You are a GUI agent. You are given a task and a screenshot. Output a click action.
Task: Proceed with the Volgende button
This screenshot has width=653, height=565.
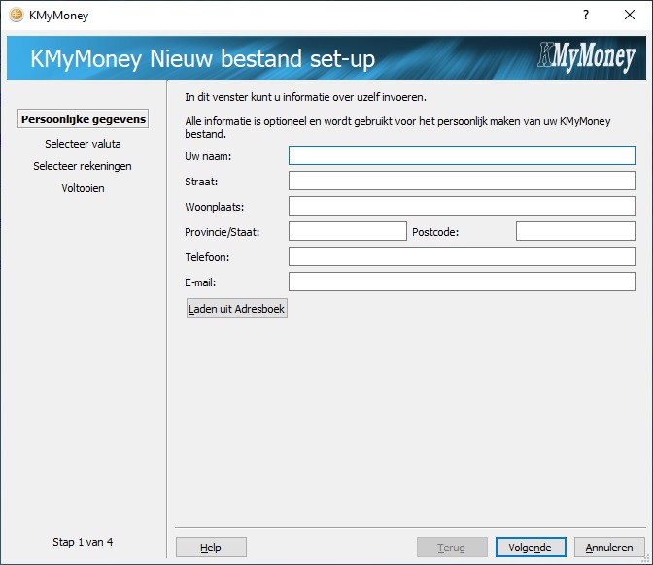click(x=531, y=548)
